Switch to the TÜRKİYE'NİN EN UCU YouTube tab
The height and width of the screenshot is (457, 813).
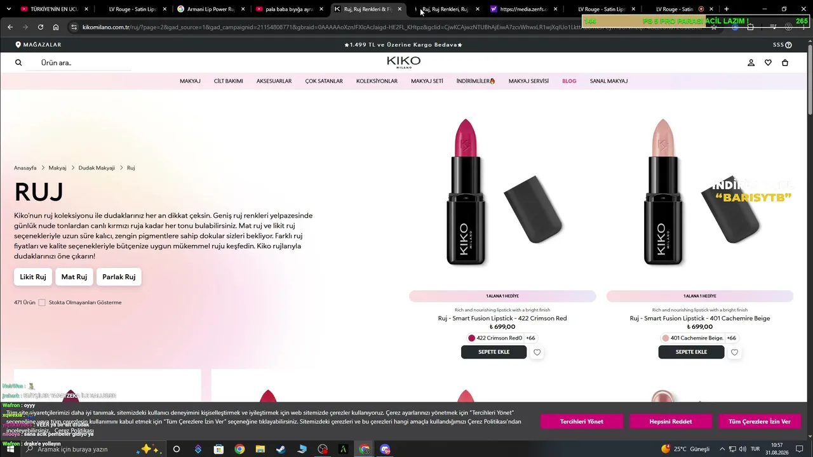(54, 9)
